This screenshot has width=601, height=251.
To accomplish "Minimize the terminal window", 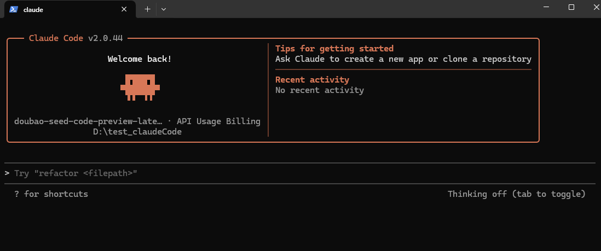I will [x=545, y=7].
